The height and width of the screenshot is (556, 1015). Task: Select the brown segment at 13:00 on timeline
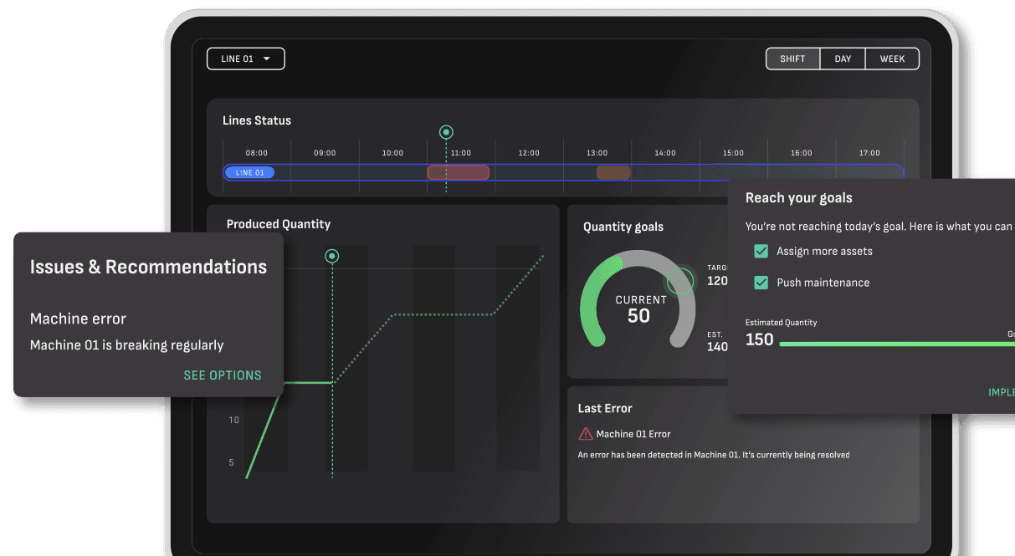(x=614, y=171)
